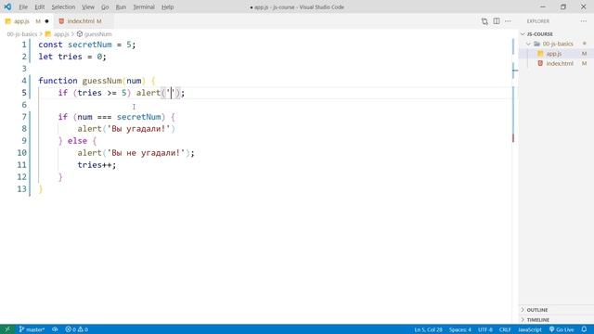Screen dimensions: 594x334
Task: Click 'secretNum' on line 1
Action: coord(90,45)
